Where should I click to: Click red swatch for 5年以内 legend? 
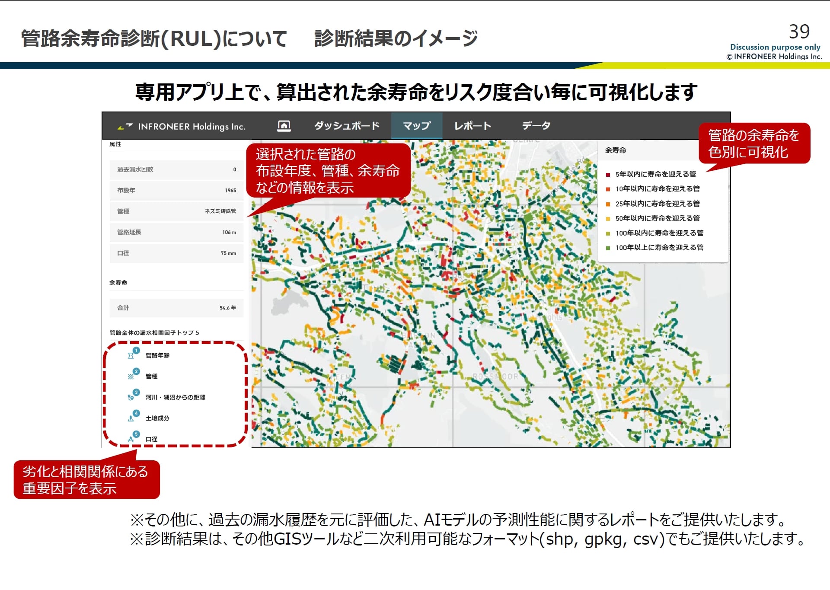pos(608,175)
